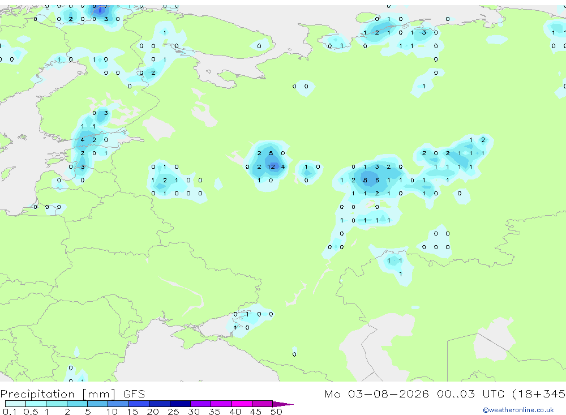Click the '4' value right of the 12
This screenshot has width=566, height=415.
coord(282,166)
